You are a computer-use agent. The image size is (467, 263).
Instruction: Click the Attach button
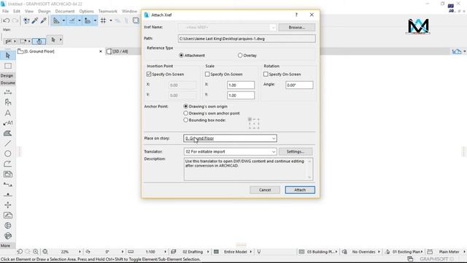coord(300,190)
